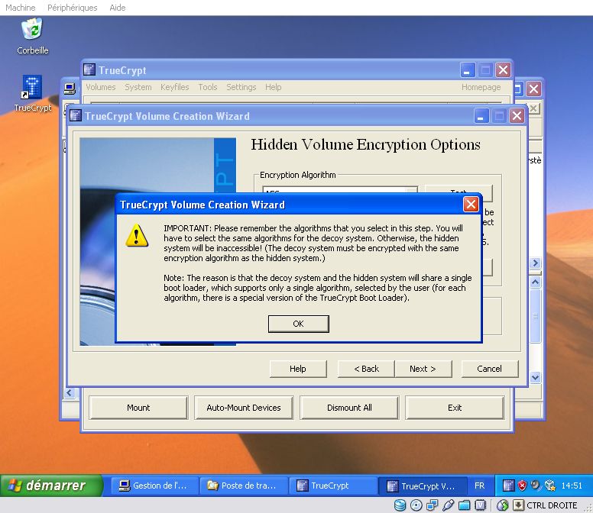Click the red security shield tray icon

click(522, 486)
